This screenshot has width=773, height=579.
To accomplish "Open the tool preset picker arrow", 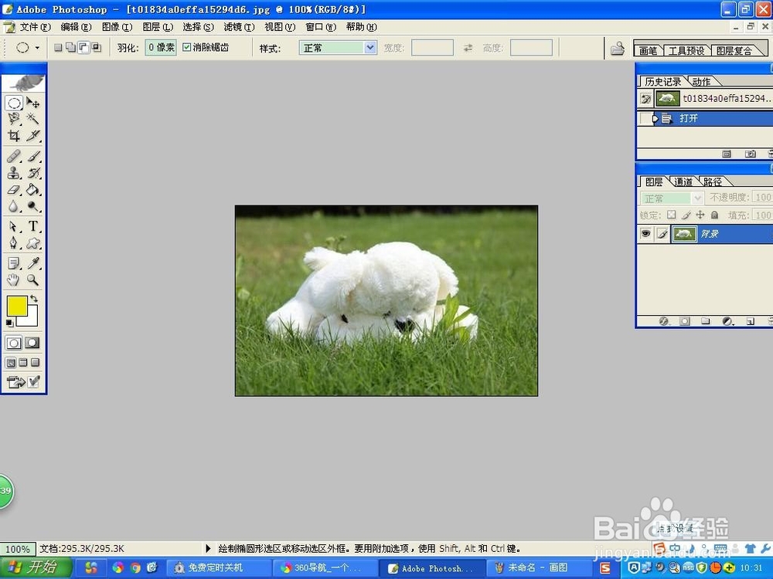I will tap(37, 48).
